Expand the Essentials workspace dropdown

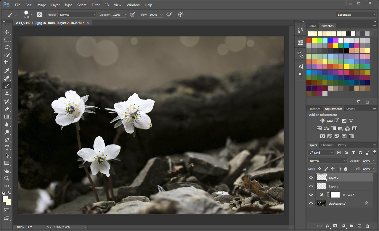[356, 15]
